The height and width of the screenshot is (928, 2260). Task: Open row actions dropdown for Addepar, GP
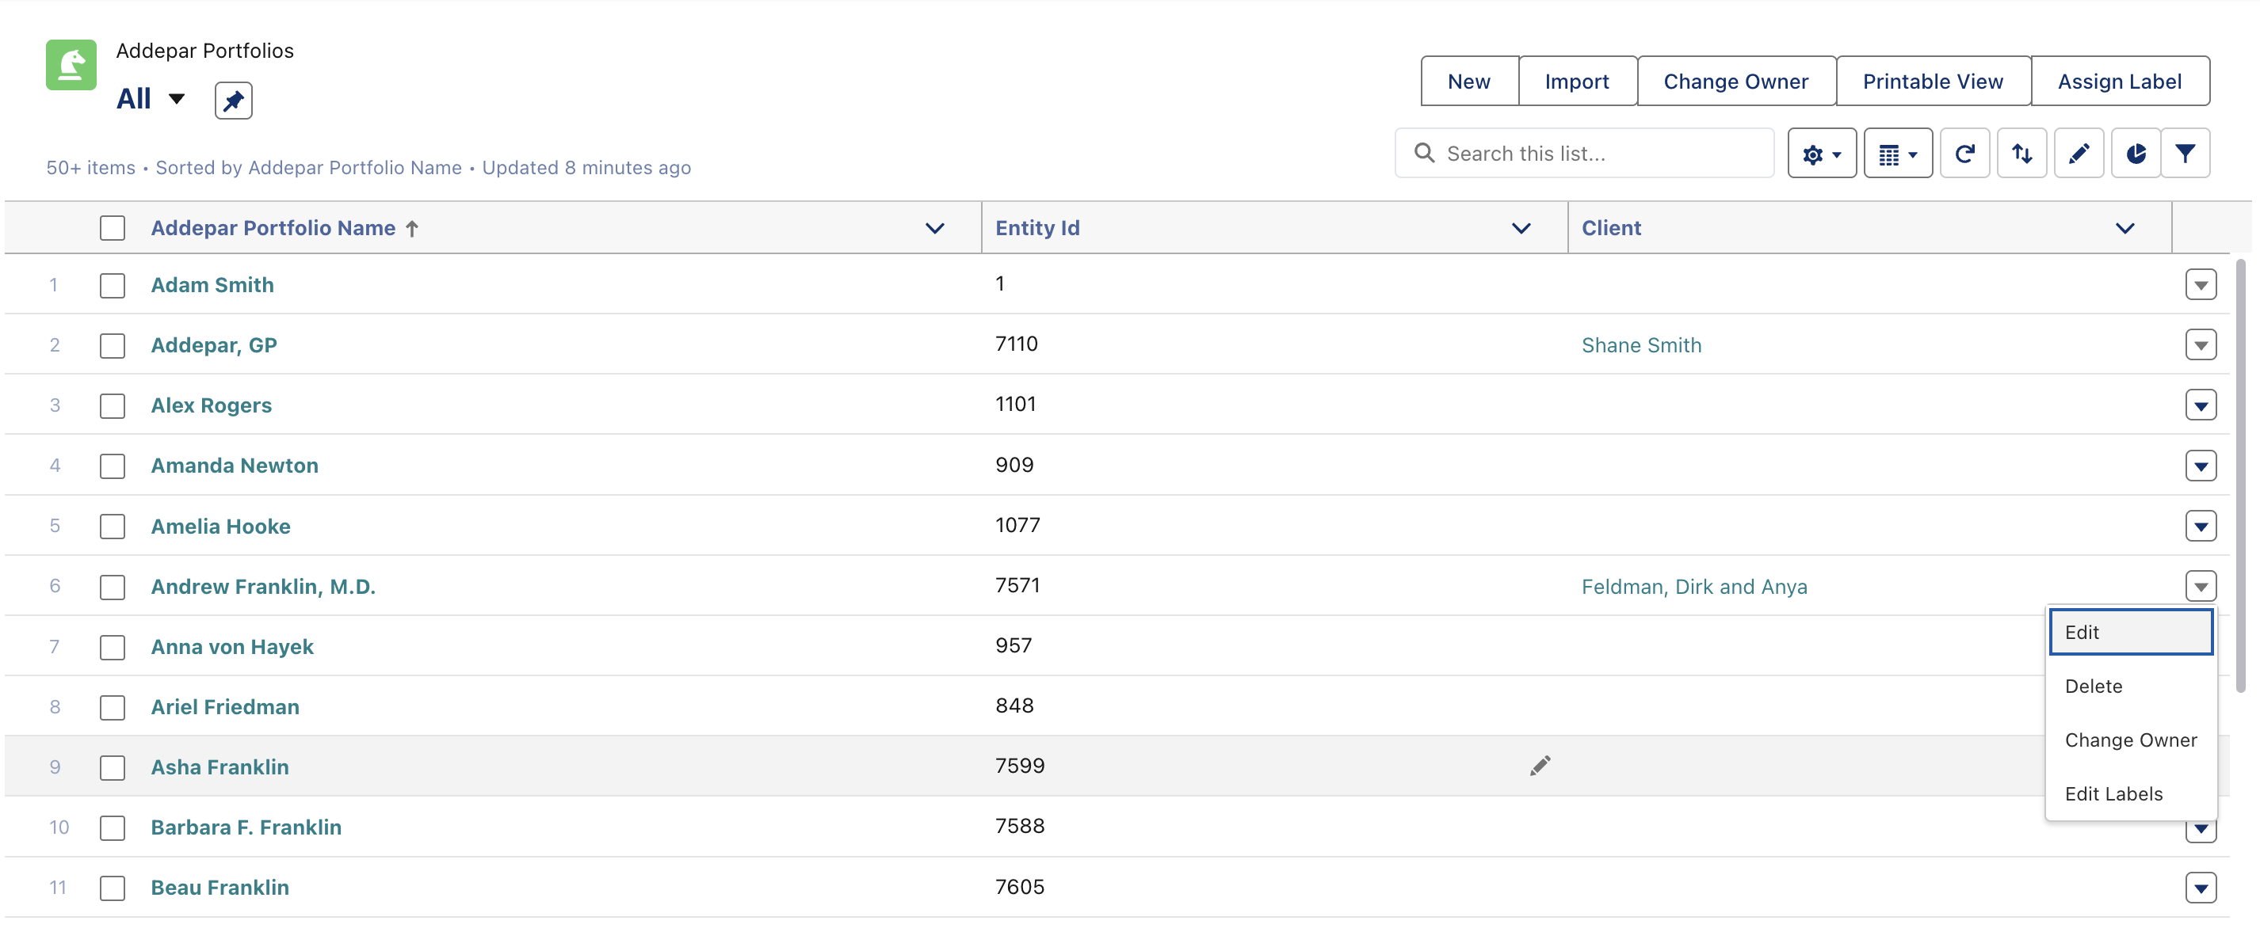(2201, 345)
